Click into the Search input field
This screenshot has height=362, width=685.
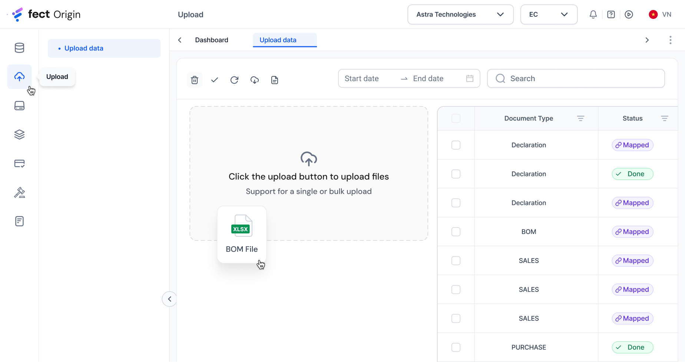tap(582, 79)
